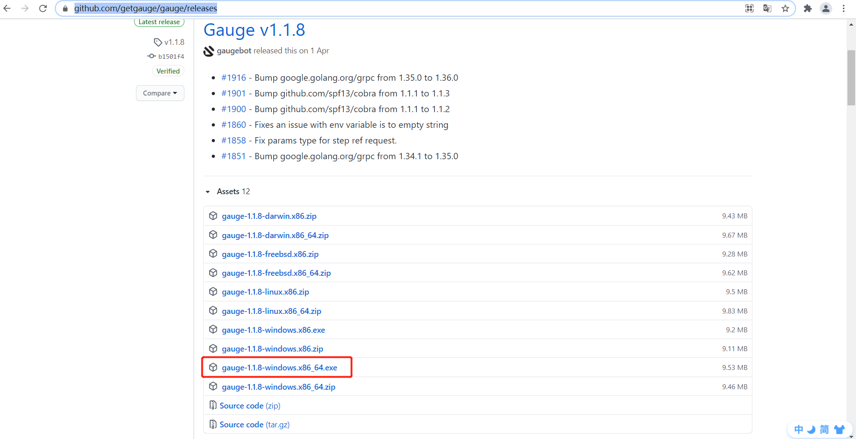This screenshot has height=439, width=856.
Task: Open the Gauge v1.1.8 release title
Action: [254, 30]
